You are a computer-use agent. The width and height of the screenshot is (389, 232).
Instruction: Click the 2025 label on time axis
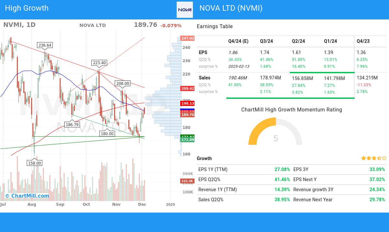pos(170,204)
